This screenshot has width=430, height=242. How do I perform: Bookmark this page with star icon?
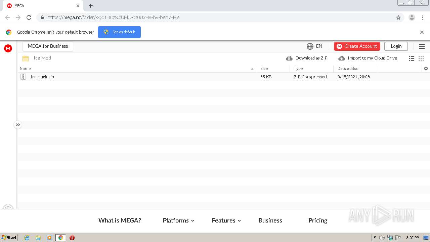[x=398, y=17]
